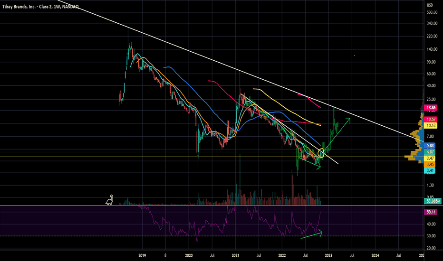Click the 2019 label on the time axis
Screen dimensions: 443x261
[x=142, y=256]
